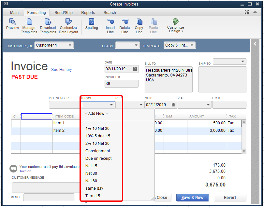Screen dimensions: 264x207
Task: Click the Preview icon in the toolbar
Action: click(x=12, y=24)
